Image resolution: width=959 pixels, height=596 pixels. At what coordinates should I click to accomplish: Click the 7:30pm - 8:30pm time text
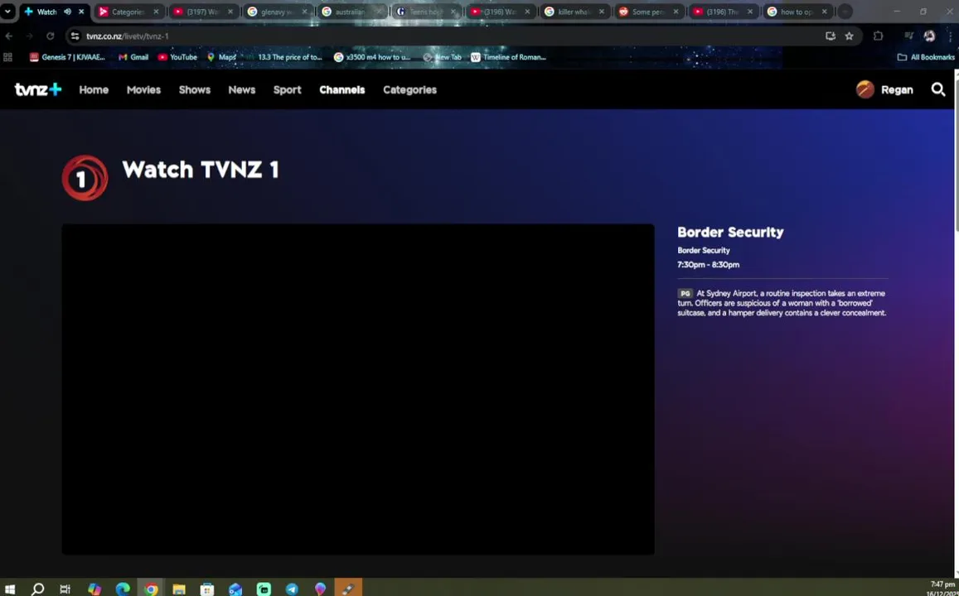coord(708,264)
